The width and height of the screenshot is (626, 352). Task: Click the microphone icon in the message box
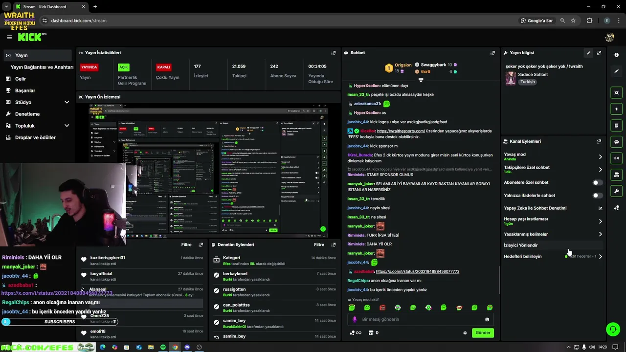tap(355, 319)
